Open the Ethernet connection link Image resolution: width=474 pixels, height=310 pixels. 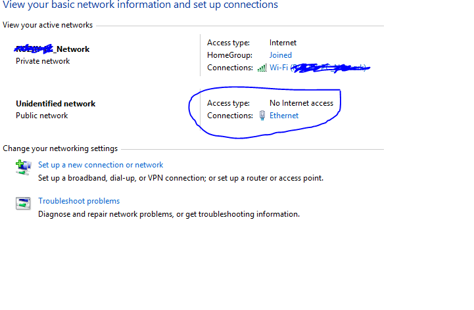click(283, 116)
